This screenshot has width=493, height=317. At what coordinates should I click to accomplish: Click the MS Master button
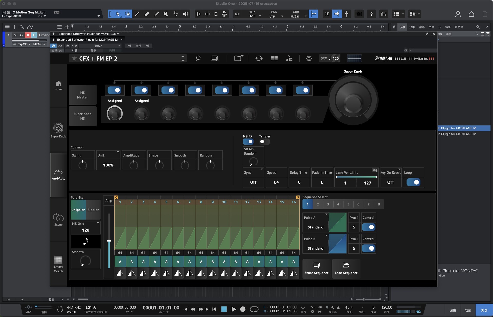click(82, 95)
